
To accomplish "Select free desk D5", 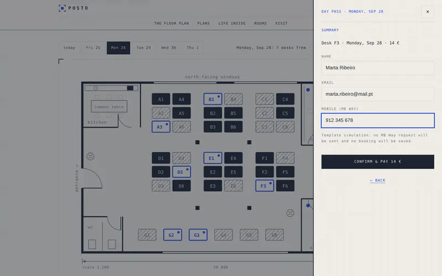I will point(182,172).
